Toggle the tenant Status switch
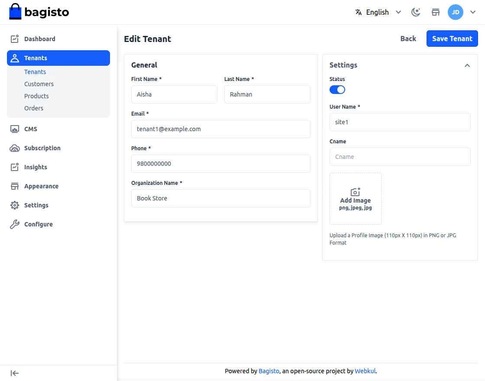The image size is (485, 381). [x=337, y=90]
